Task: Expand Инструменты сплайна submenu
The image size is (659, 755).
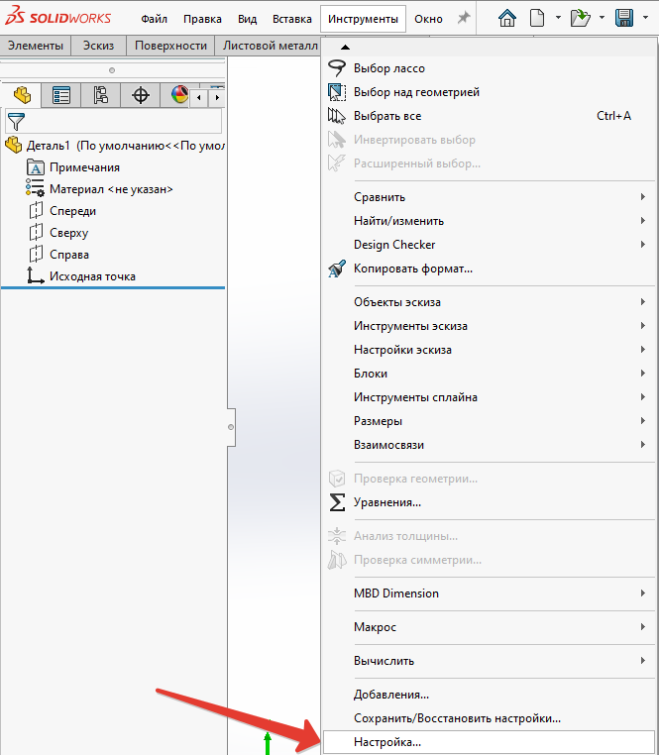Action: coord(489,396)
